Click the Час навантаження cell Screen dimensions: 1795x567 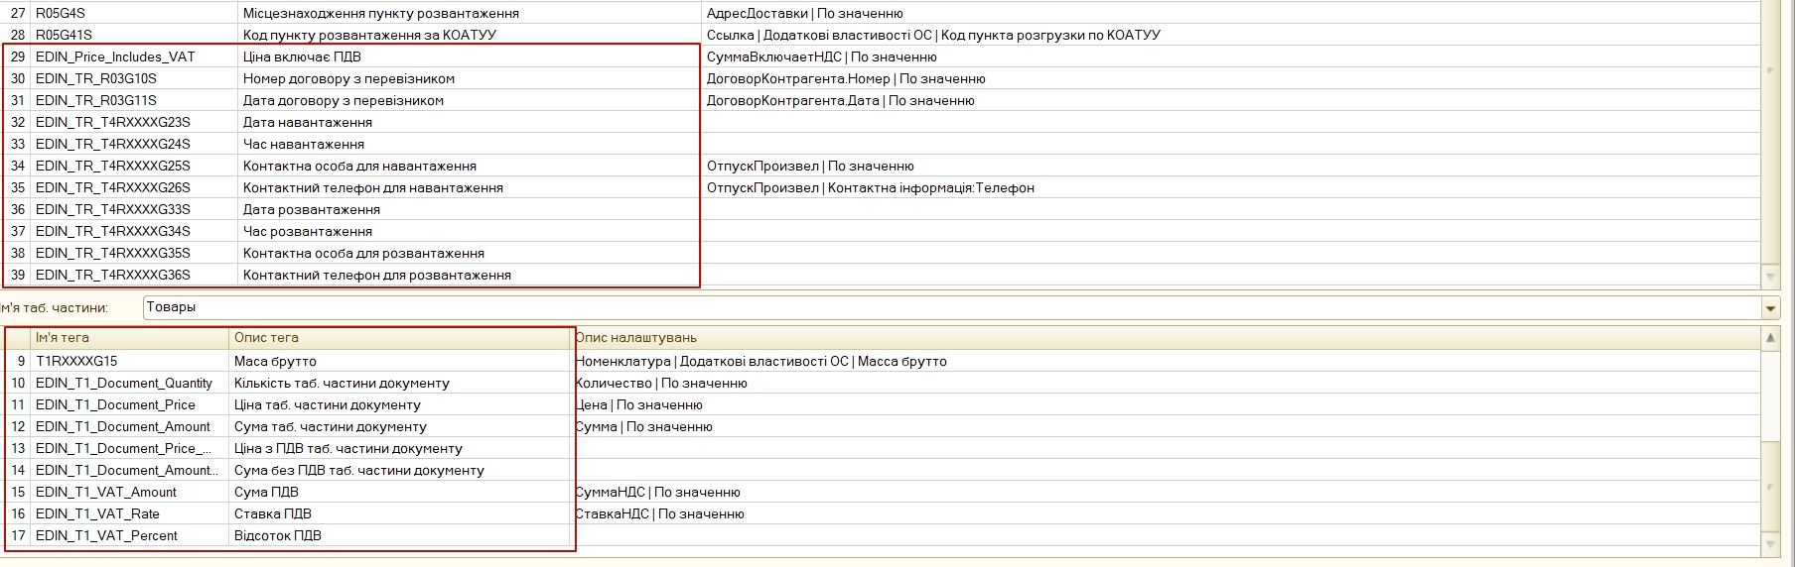(470, 144)
